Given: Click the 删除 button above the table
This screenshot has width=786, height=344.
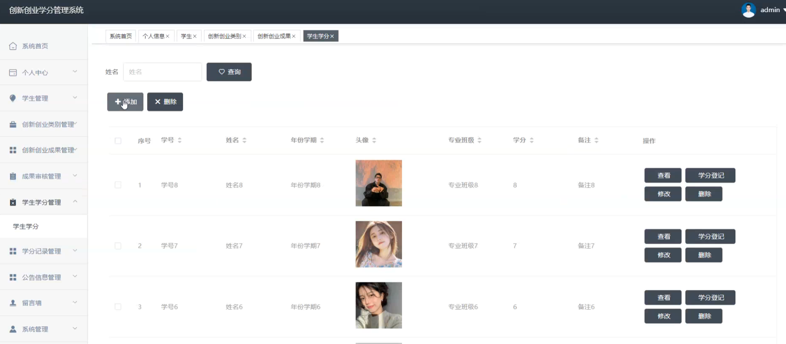Looking at the screenshot, I should pos(165,102).
